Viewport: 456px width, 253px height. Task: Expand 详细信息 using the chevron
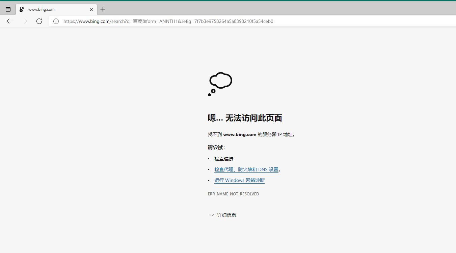[211, 215]
